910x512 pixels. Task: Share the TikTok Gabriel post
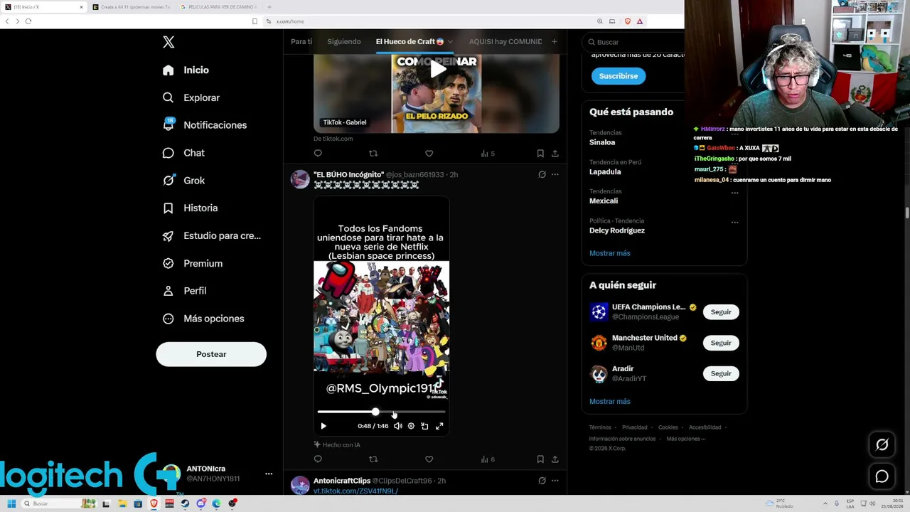tap(555, 154)
